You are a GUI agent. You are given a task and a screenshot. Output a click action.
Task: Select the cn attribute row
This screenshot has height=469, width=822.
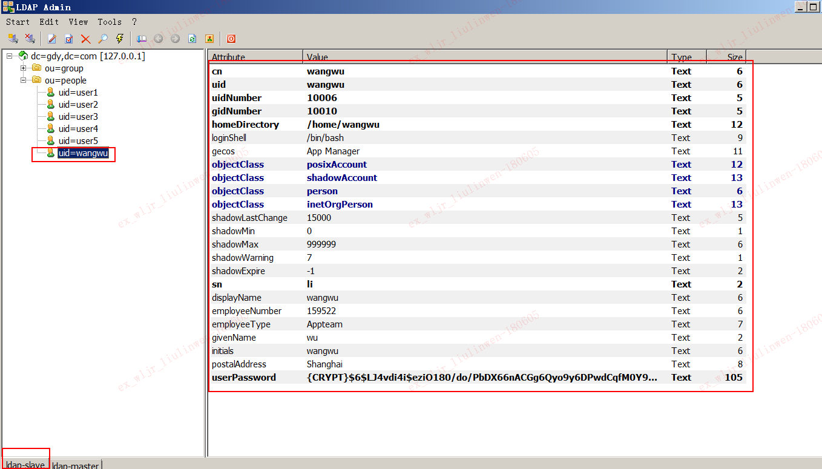pyautogui.click(x=477, y=71)
